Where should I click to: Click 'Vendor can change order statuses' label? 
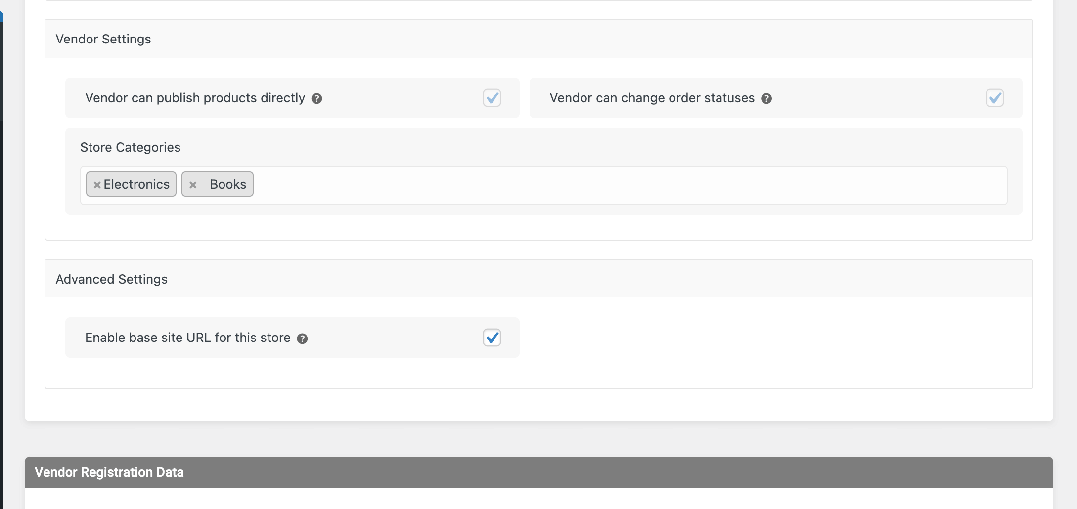[652, 98]
